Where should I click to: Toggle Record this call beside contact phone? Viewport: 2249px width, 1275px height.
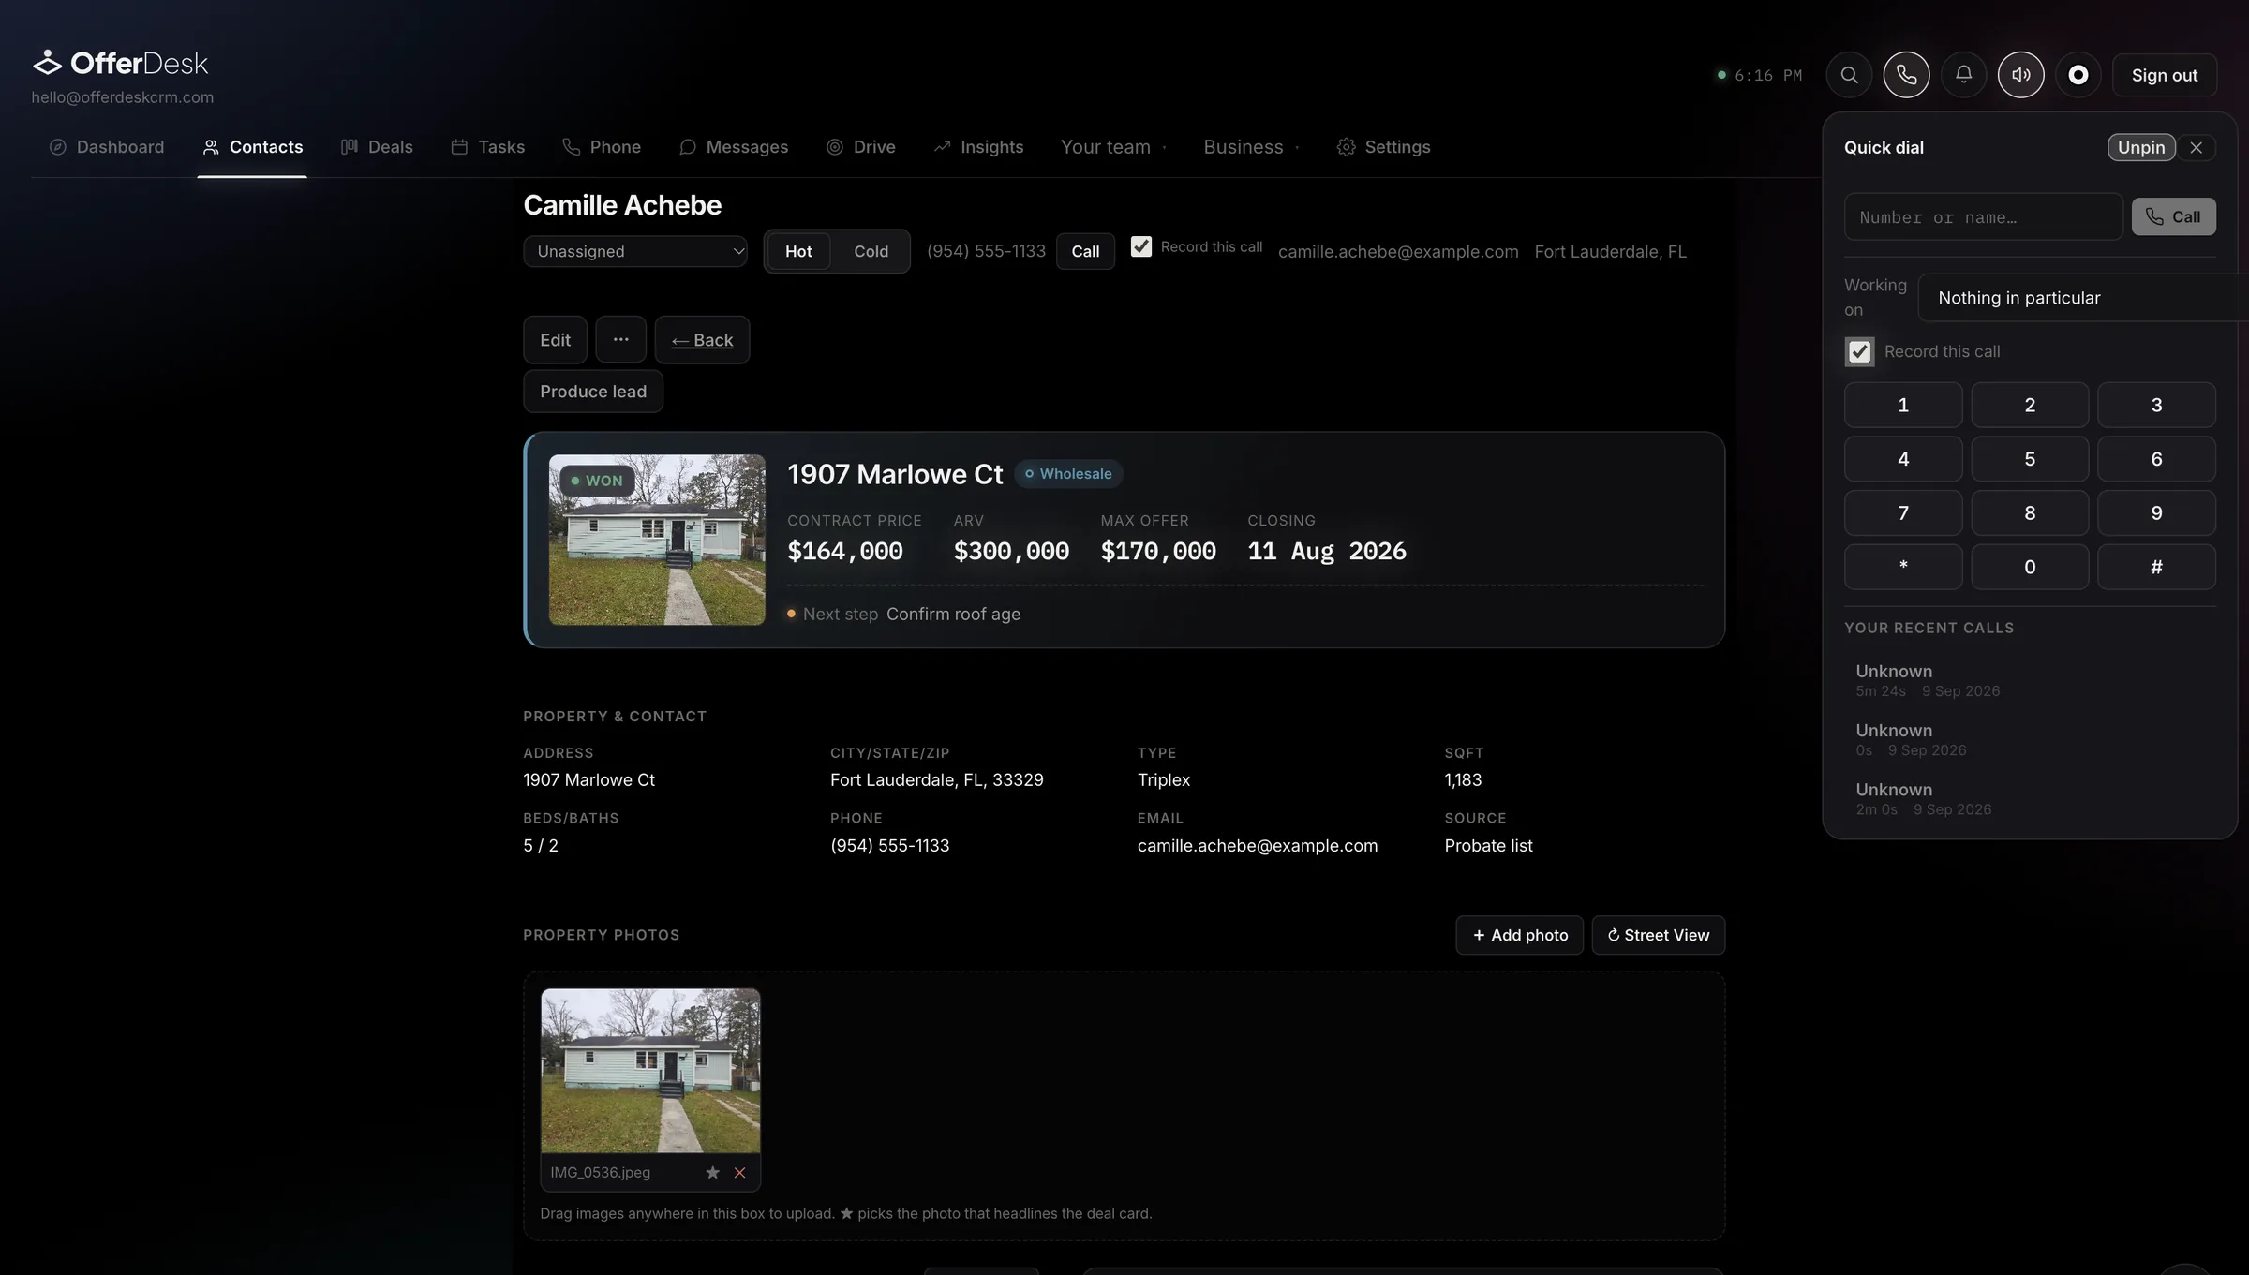1140,246
